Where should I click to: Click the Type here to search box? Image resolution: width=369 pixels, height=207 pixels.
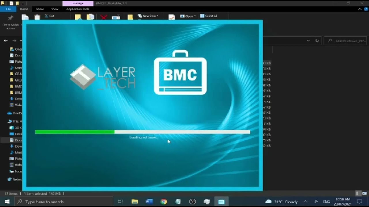click(63, 202)
